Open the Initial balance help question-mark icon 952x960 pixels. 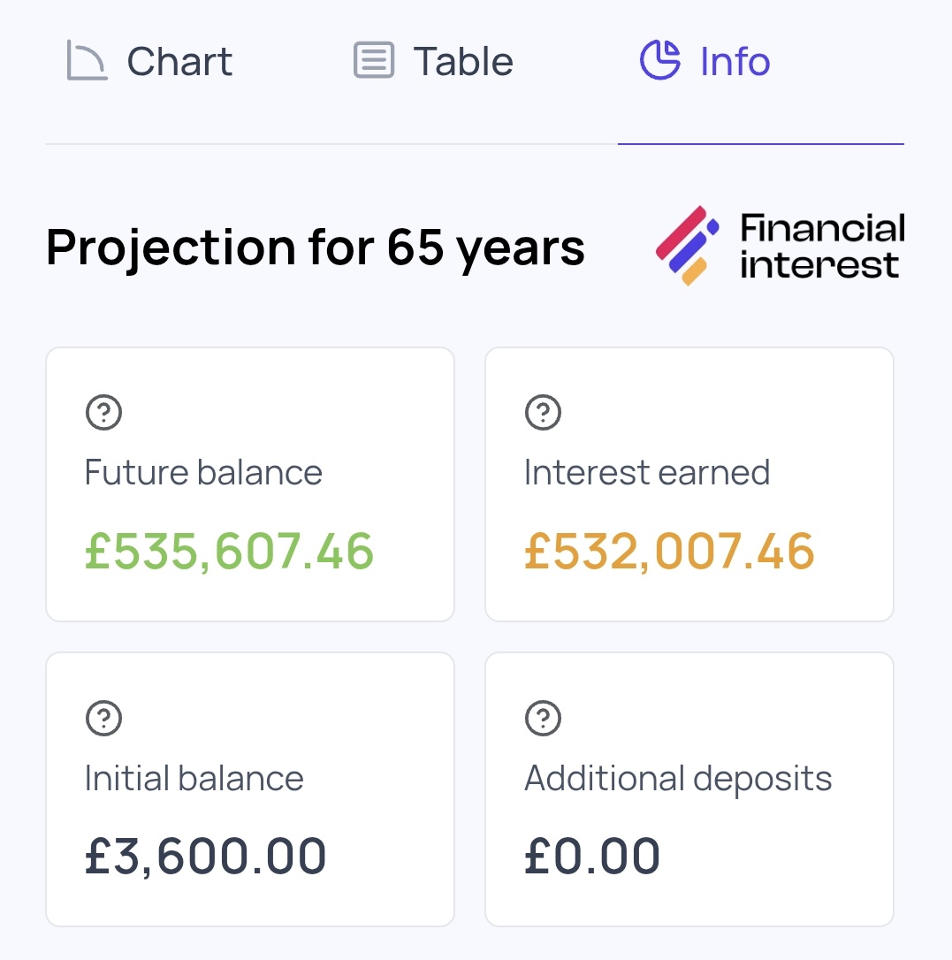pyautogui.click(x=103, y=718)
